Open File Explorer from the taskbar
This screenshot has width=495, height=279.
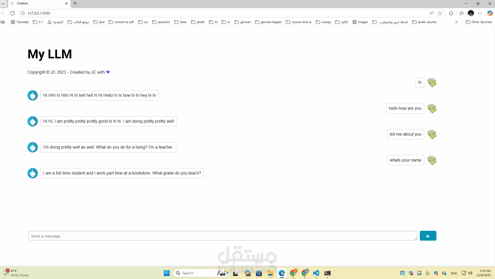[270, 273]
